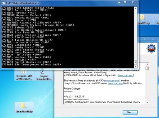Click the 'B732VRG Varig Brazil (VRG)' line
This screenshot has height=118, width=159.
click(23, 47)
